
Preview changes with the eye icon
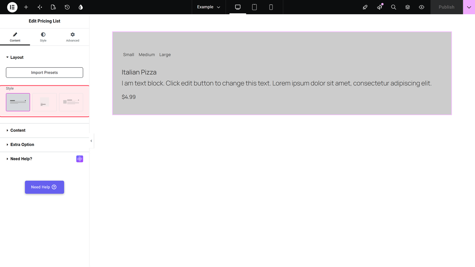(422, 7)
